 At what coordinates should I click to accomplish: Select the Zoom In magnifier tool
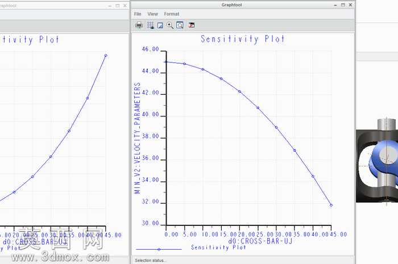[x=170, y=25]
